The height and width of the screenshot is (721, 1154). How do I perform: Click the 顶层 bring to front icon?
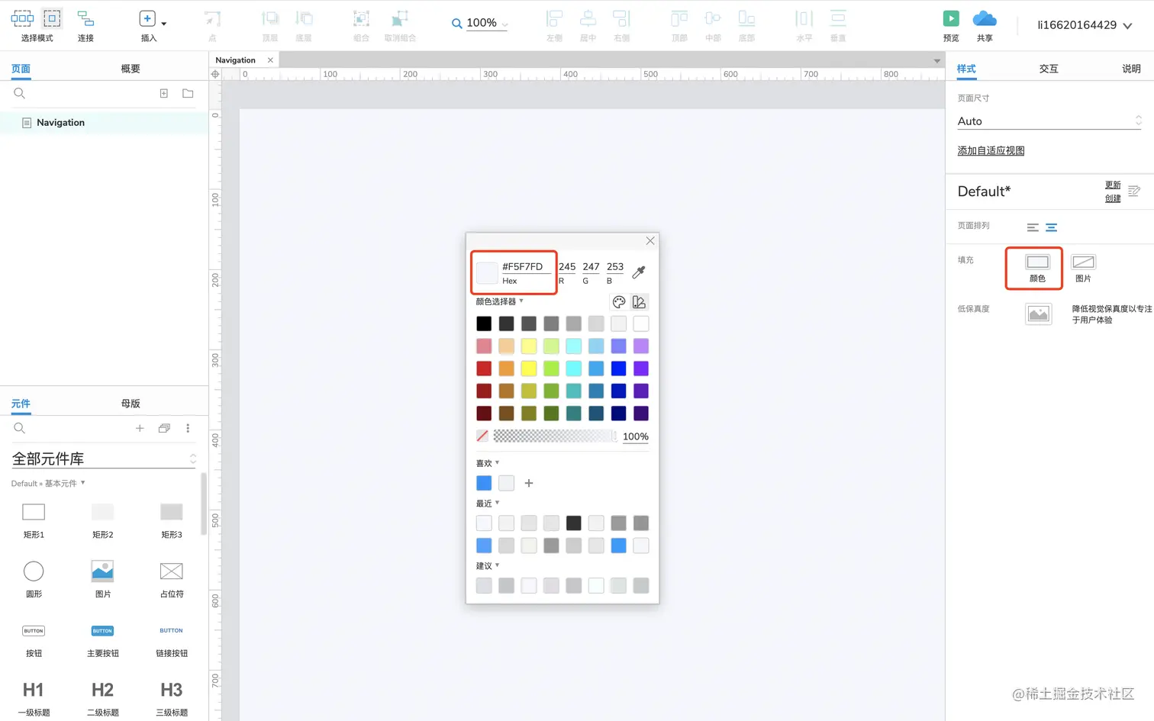(270, 19)
